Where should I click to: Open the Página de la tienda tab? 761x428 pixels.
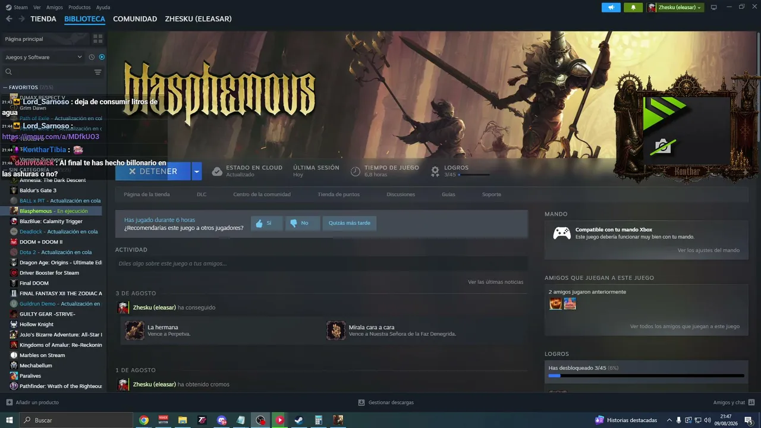(x=147, y=194)
